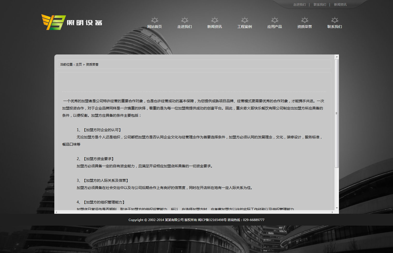Open top-right 新闻资讯 link
Image resolution: width=393 pixels, height=253 pixels.
point(340,5)
